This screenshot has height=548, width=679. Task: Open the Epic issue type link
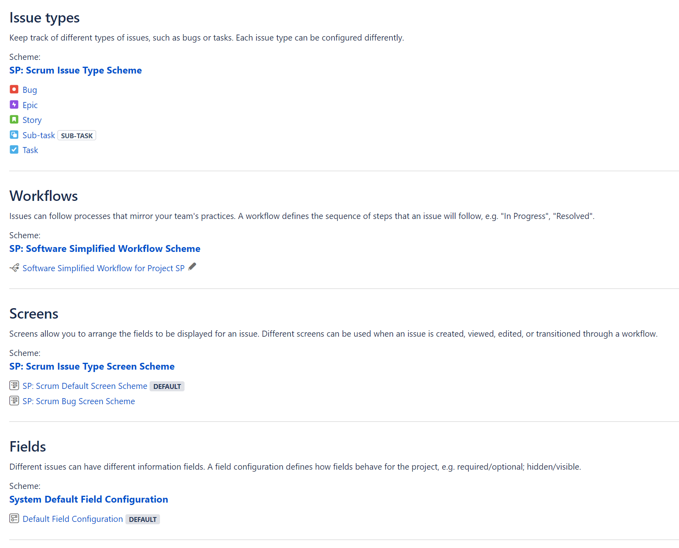[x=30, y=105]
